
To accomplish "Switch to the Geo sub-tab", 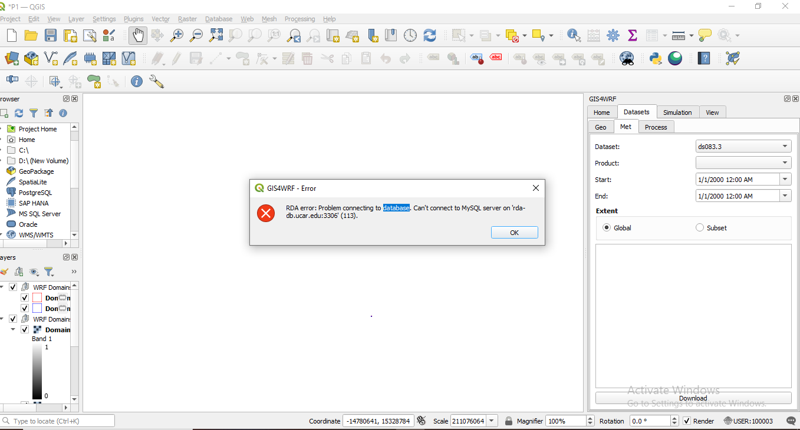I will [601, 127].
